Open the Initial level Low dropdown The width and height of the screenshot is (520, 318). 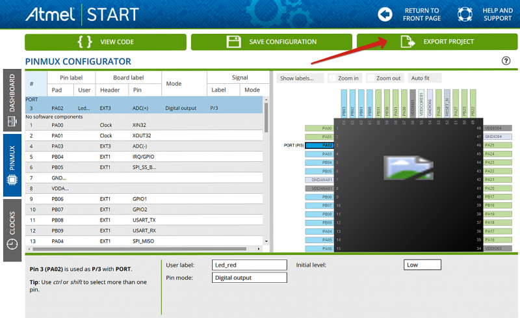tap(422, 265)
